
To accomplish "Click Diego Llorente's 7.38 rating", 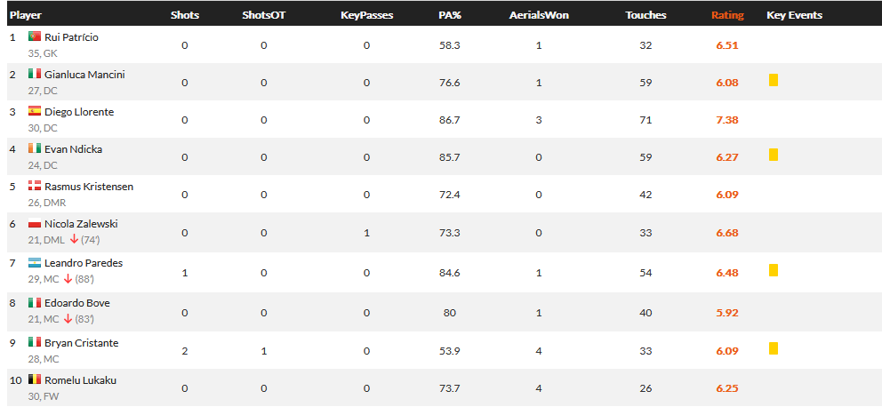I will pyautogui.click(x=727, y=120).
